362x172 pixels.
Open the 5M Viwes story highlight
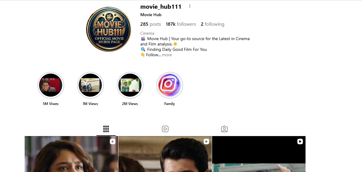[x=51, y=85]
